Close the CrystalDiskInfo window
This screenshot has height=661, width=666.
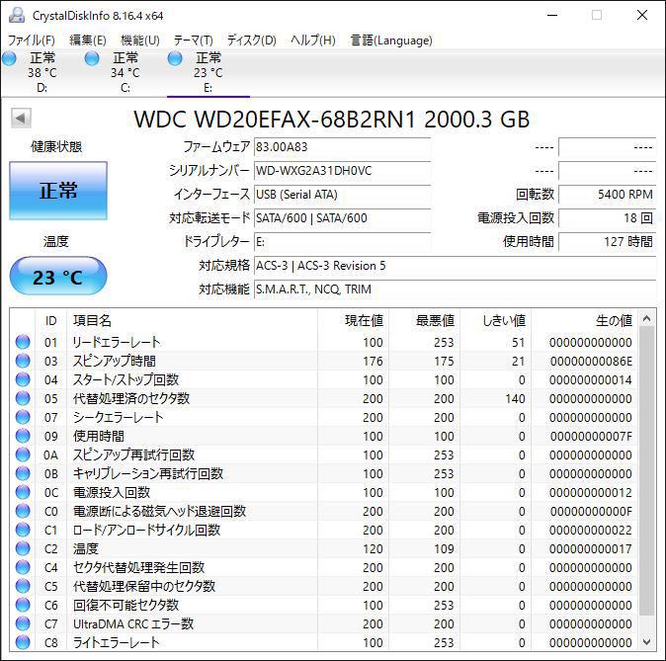click(642, 15)
